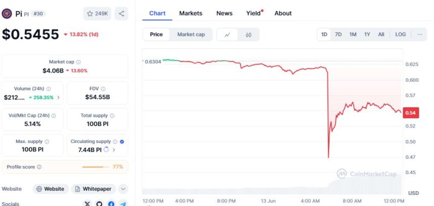Viewport: 434px width, 206px height.
Task: Open the GitHub social link
Action: pos(99,203)
